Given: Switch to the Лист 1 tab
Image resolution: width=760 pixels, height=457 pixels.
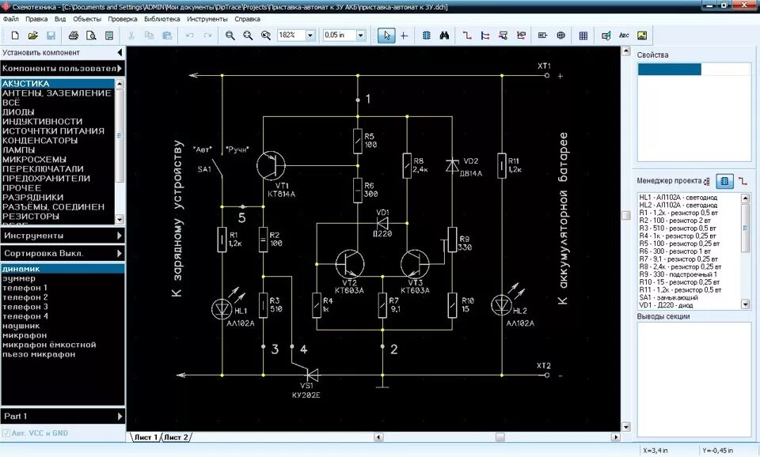Looking at the screenshot, I should [146, 437].
